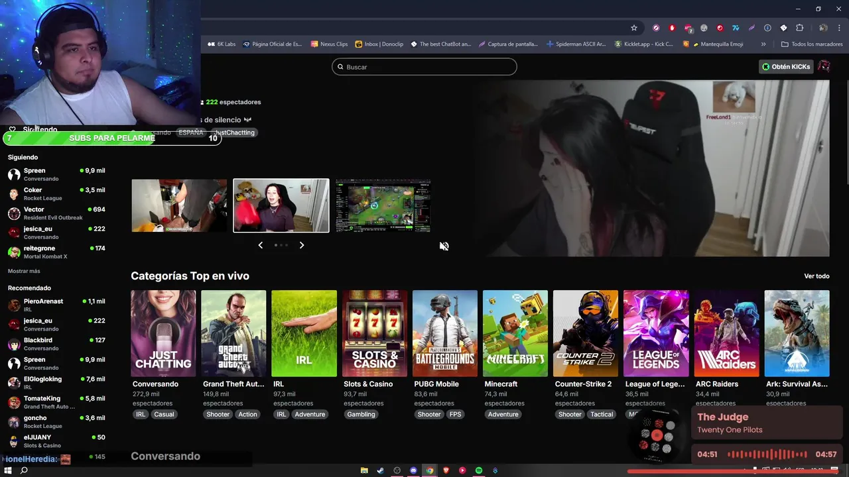Viewport: 849px width, 477px height.
Task: Open the Chrome three-dot menu
Action: click(839, 28)
